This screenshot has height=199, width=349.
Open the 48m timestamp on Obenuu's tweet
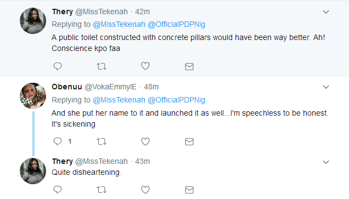coord(151,87)
